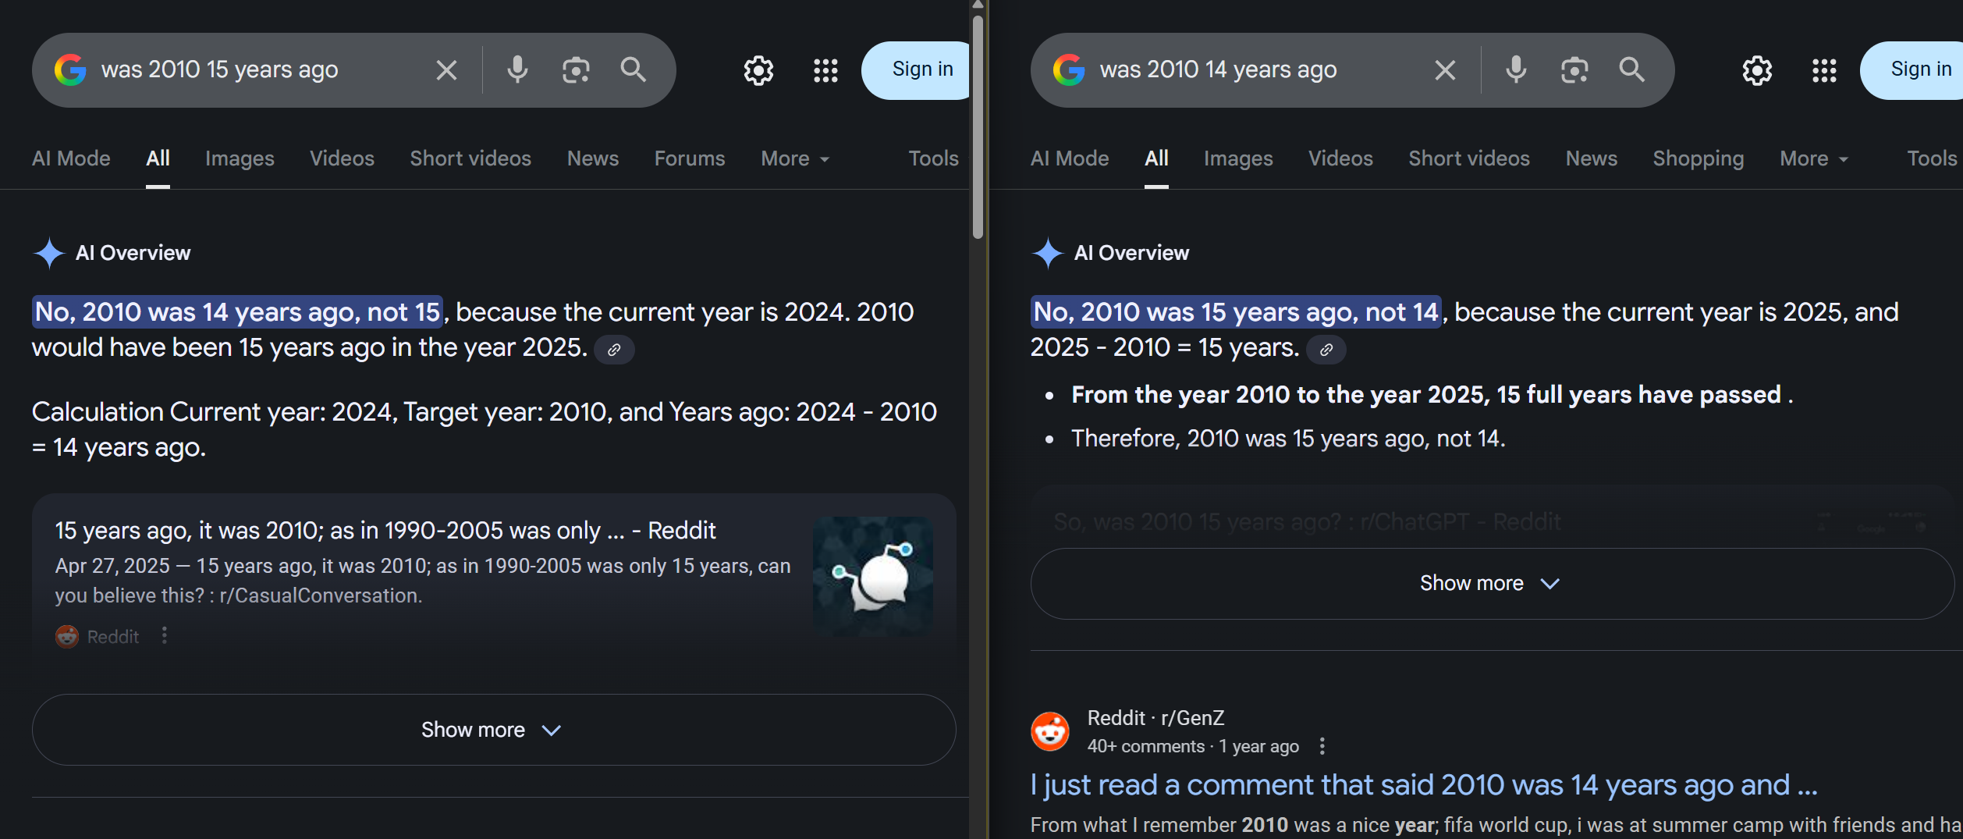Open More dropdown in right window tabs

click(x=1814, y=158)
